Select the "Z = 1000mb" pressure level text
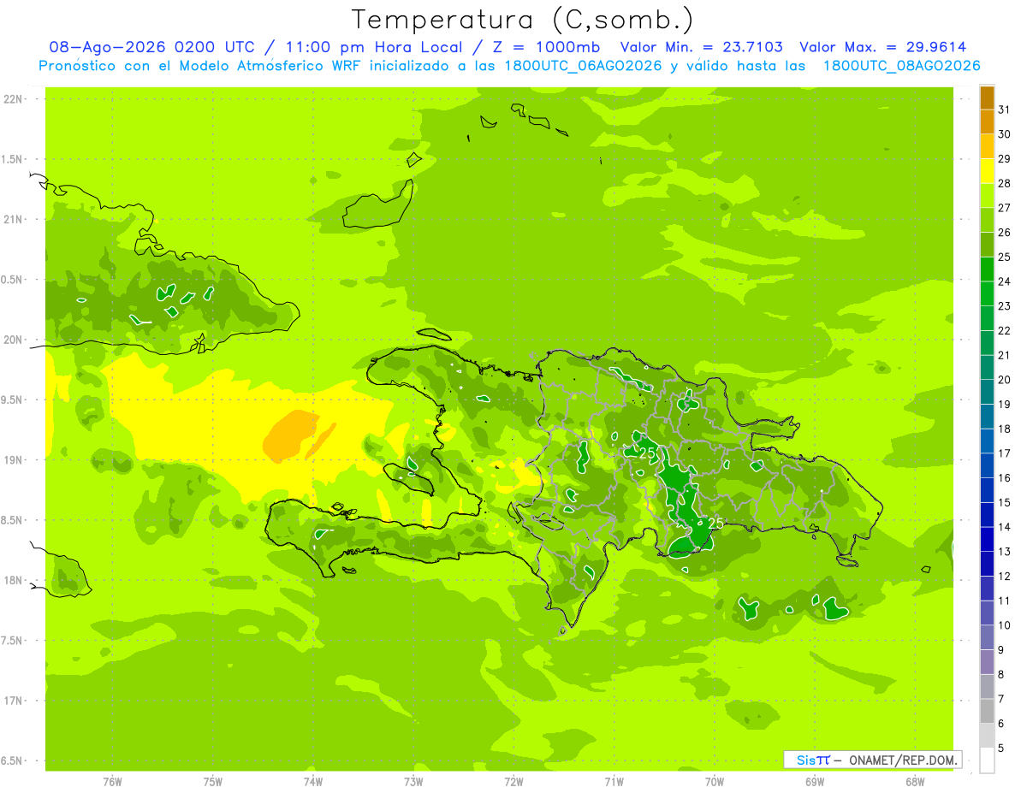 click(x=548, y=47)
